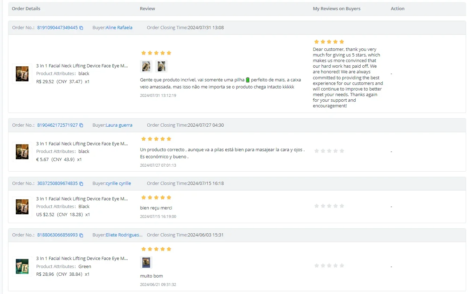The height and width of the screenshot is (294, 471).
Task: Rate buyer cyrille cyrille with empty stars
Action: pos(329,206)
